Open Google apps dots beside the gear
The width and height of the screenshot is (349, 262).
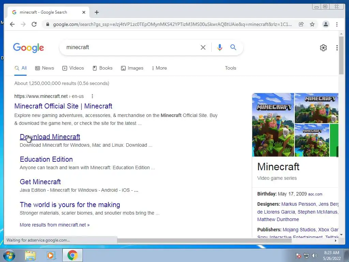337,48
